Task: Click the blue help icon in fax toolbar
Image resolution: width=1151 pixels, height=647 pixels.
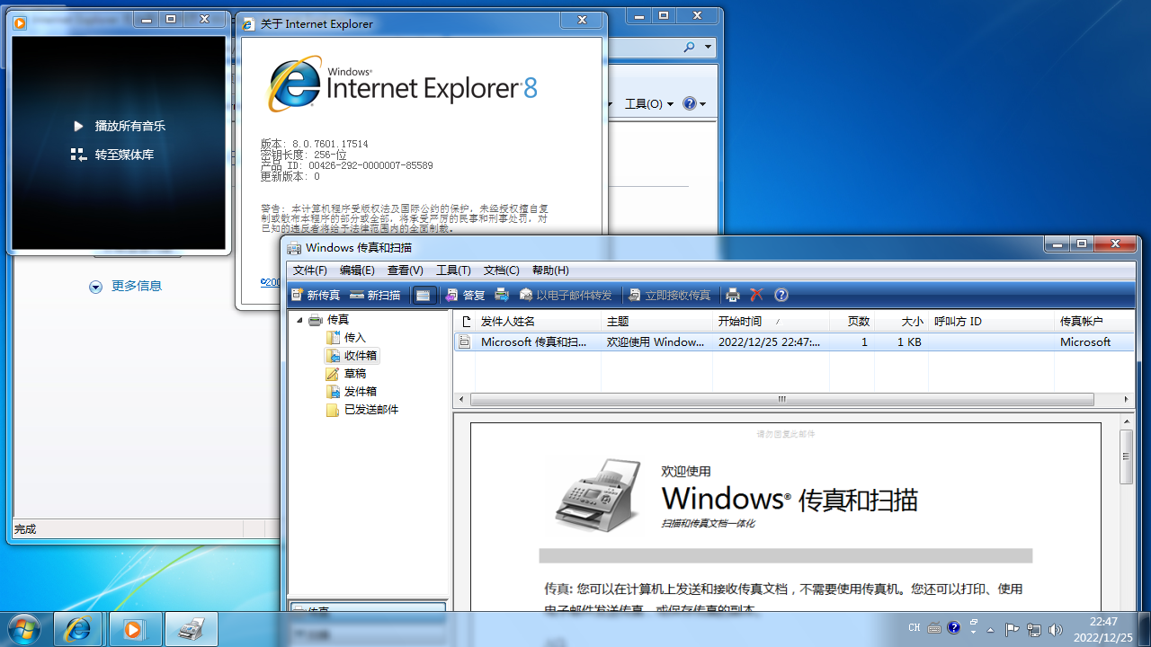Action: pyautogui.click(x=781, y=295)
